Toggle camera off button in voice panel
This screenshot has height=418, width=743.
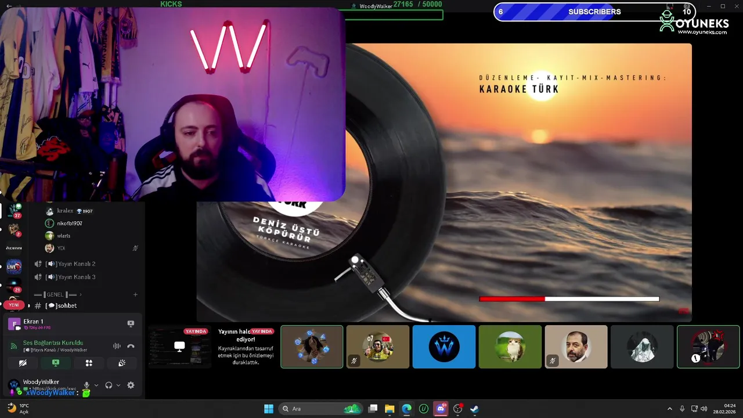[x=23, y=363]
